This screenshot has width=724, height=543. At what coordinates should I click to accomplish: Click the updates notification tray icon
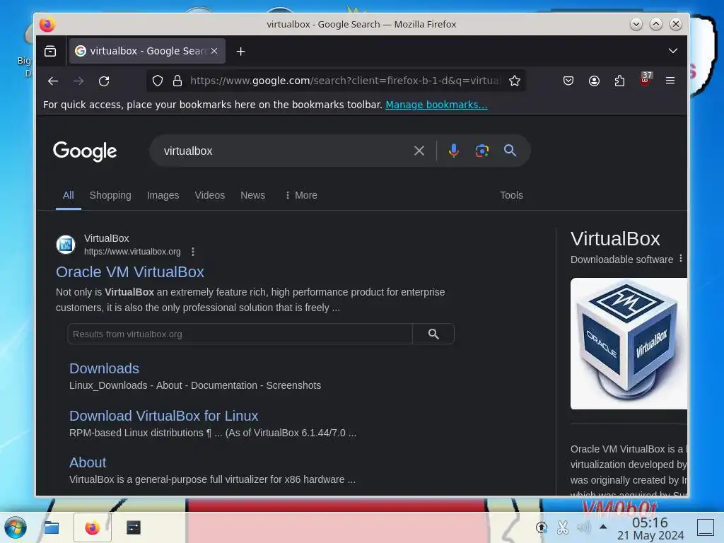(541, 527)
